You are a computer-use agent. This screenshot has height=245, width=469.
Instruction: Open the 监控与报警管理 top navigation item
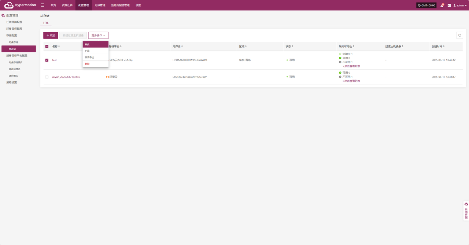pos(120,5)
